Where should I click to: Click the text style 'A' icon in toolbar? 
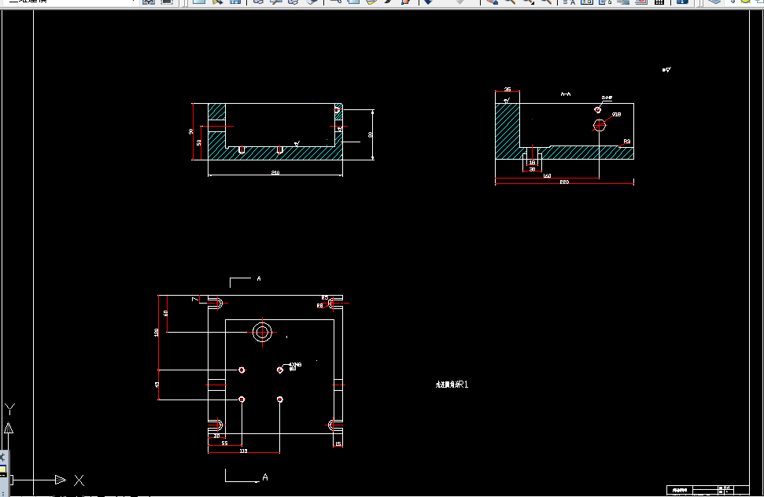pyautogui.click(x=569, y=2)
